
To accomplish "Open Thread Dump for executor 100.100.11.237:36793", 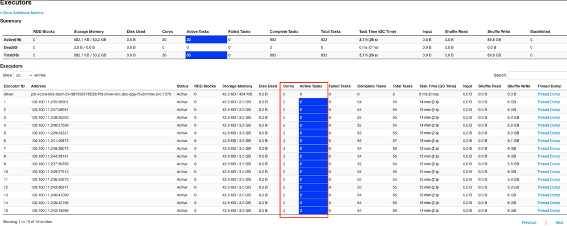I will pos(548,164).
